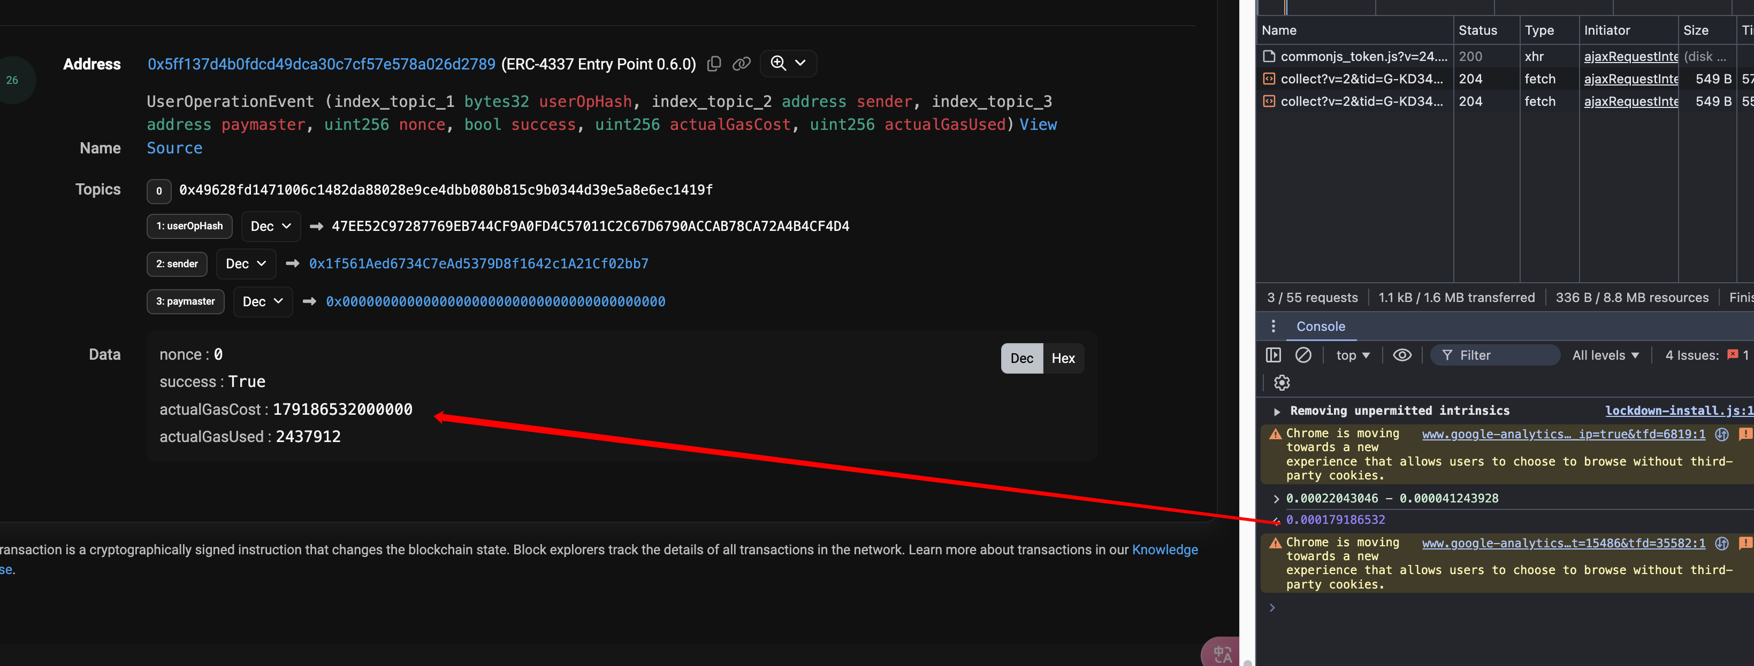Image resolution: width=1754 pixels, height=666 pixels.
Task: Click the 1.1 kB / 1.6 MB transferred status
Action: pos(1456,297)
